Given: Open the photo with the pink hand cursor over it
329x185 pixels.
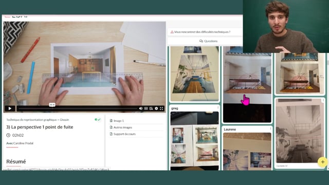Looking at the screenshot, I should pyautogui.click(x=247, y=84).
